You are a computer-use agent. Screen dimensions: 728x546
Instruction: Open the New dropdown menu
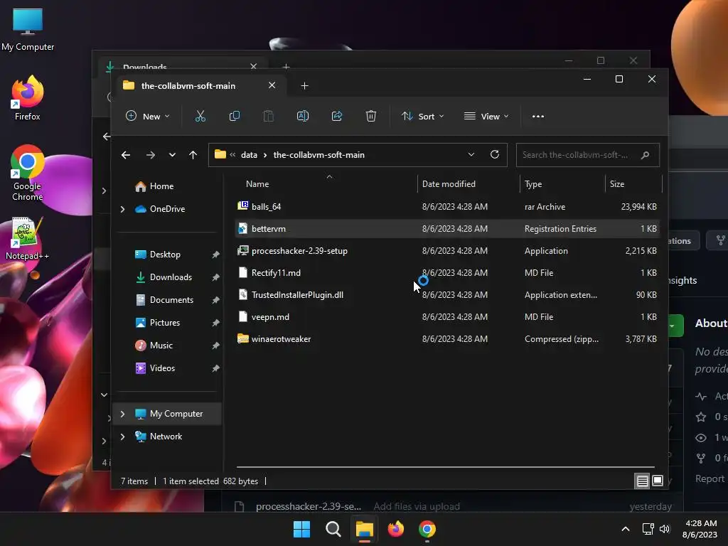(148, 116)
